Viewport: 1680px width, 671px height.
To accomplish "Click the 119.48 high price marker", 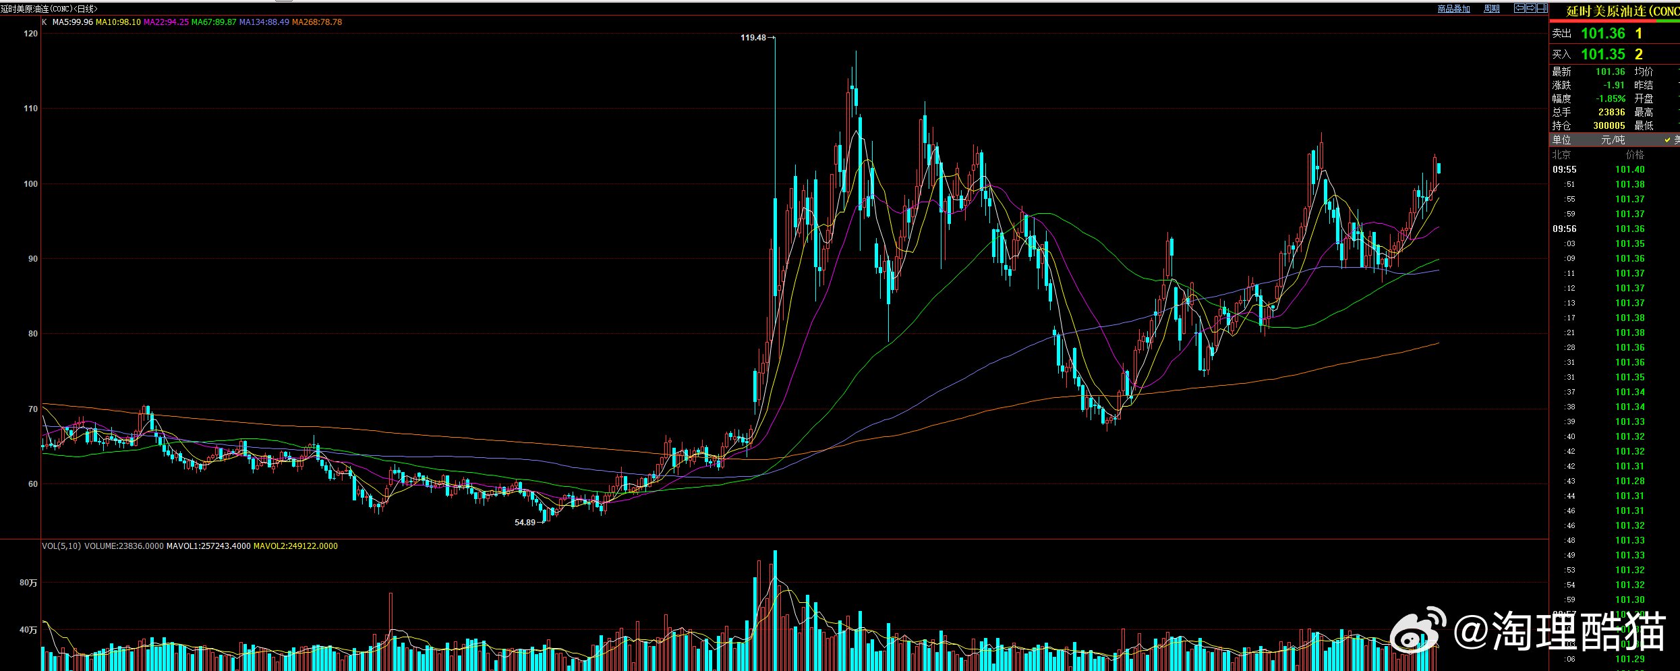I will coord(753,38).
